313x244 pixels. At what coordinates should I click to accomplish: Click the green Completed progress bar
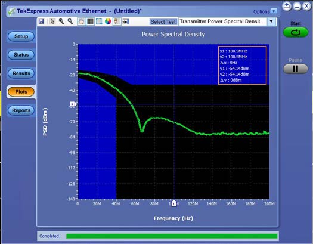(x=172, y=236)
